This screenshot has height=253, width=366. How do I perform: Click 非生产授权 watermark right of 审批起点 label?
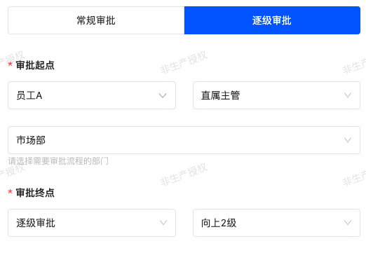(184, 62)
